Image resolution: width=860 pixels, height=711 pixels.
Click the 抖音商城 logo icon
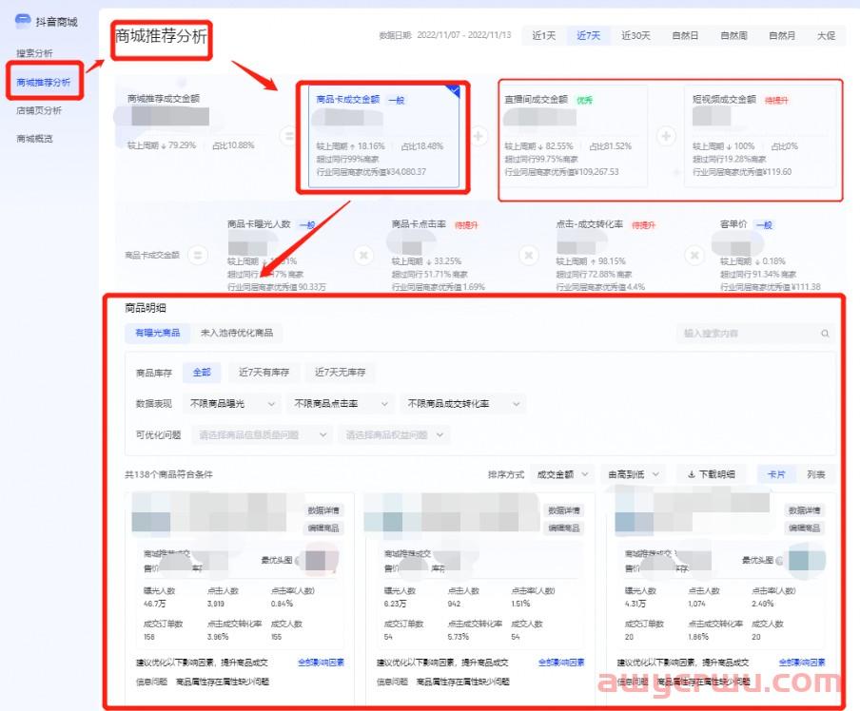point(23,21)
